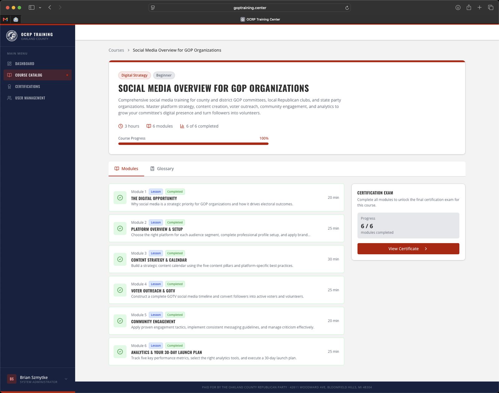Click the address bar goptraining.center
Image resolution: width=499 pixels, height=393 pixels.
[x=249, y=8]
